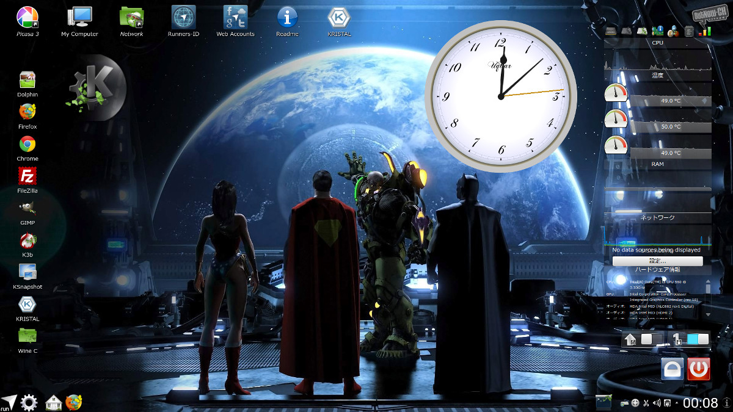Expand hidden system tray icons arrow
Viewport: 733px width, 412px height.
[677, 403]
